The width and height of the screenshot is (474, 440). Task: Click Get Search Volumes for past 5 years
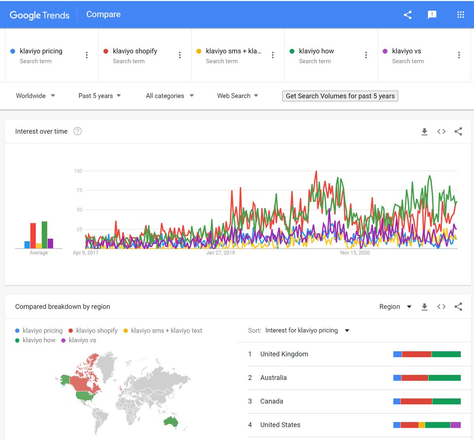(340, 95)
